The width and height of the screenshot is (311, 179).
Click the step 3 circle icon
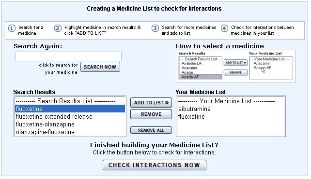pos(155,28)
